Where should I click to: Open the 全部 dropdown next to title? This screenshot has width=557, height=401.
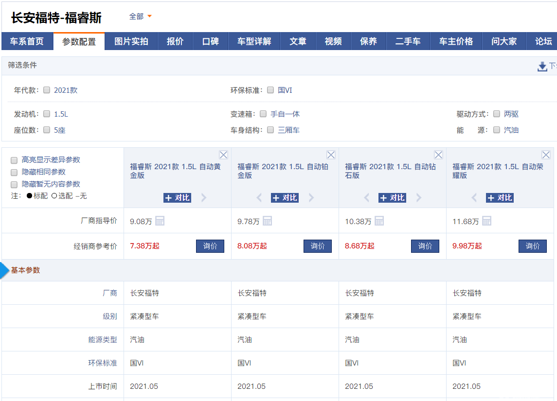tap(140, 17)
